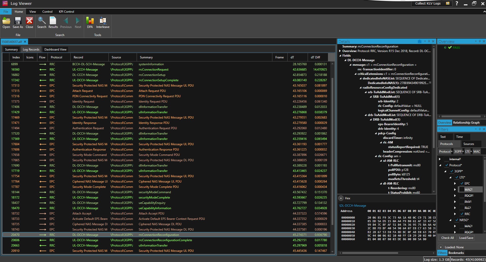Click the Load/Save filters button

[466, 238]
